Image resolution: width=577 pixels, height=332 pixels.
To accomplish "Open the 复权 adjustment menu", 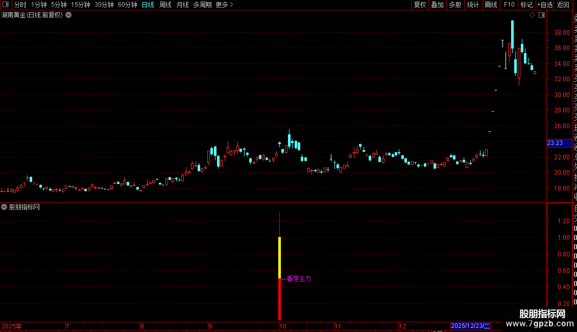I will [420, 5].
